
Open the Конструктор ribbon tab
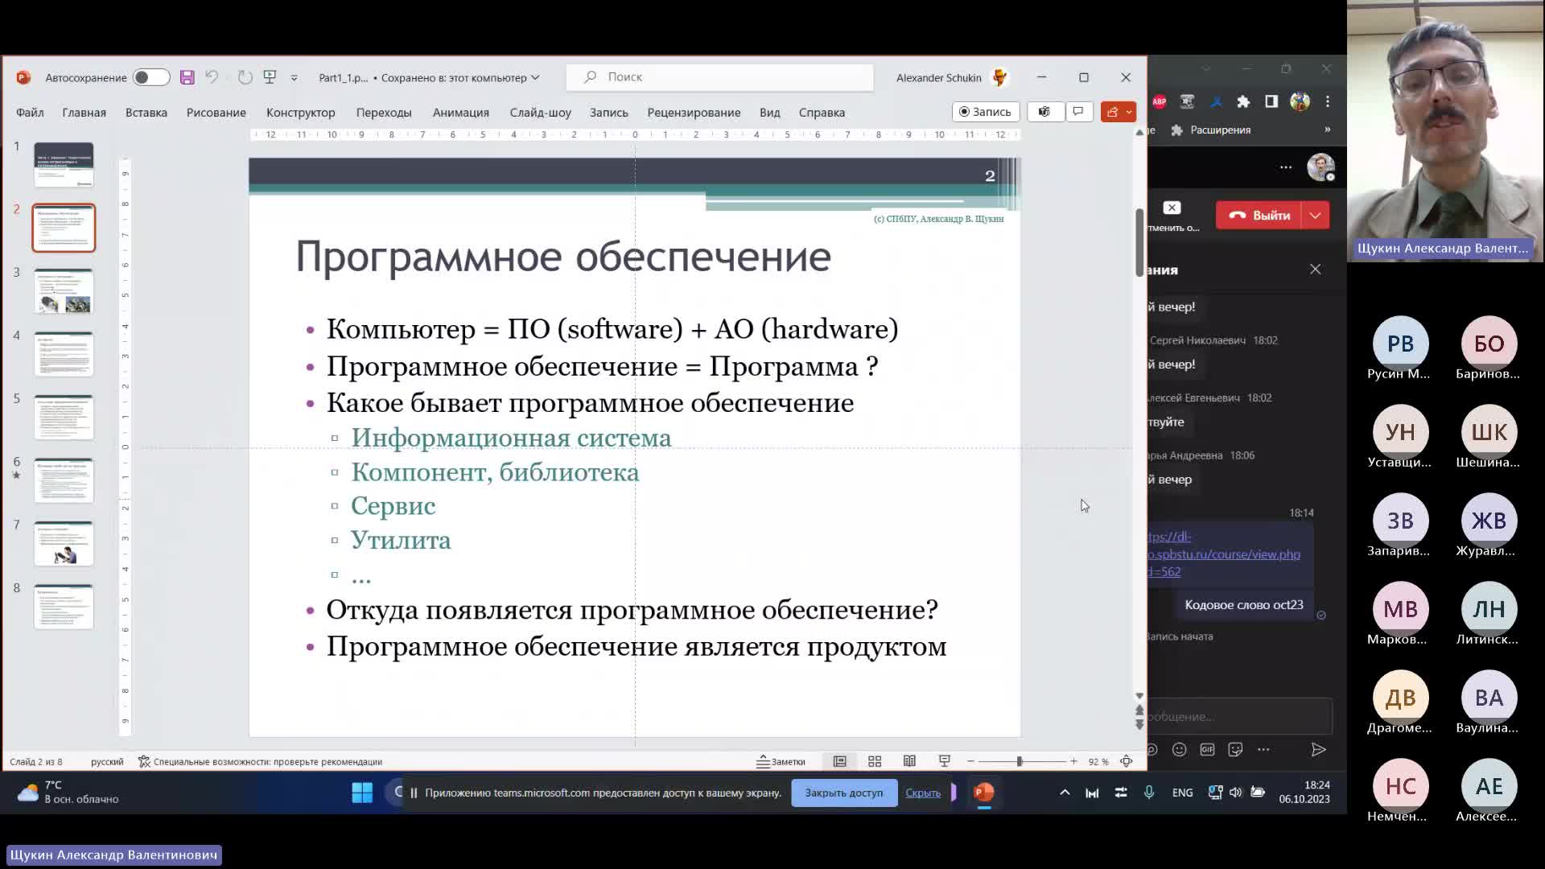tap(301, 113)
